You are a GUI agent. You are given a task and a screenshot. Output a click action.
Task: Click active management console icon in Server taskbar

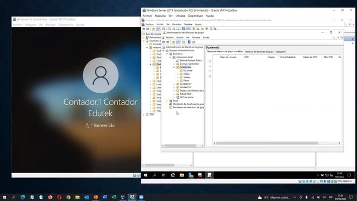coord(209,175)
